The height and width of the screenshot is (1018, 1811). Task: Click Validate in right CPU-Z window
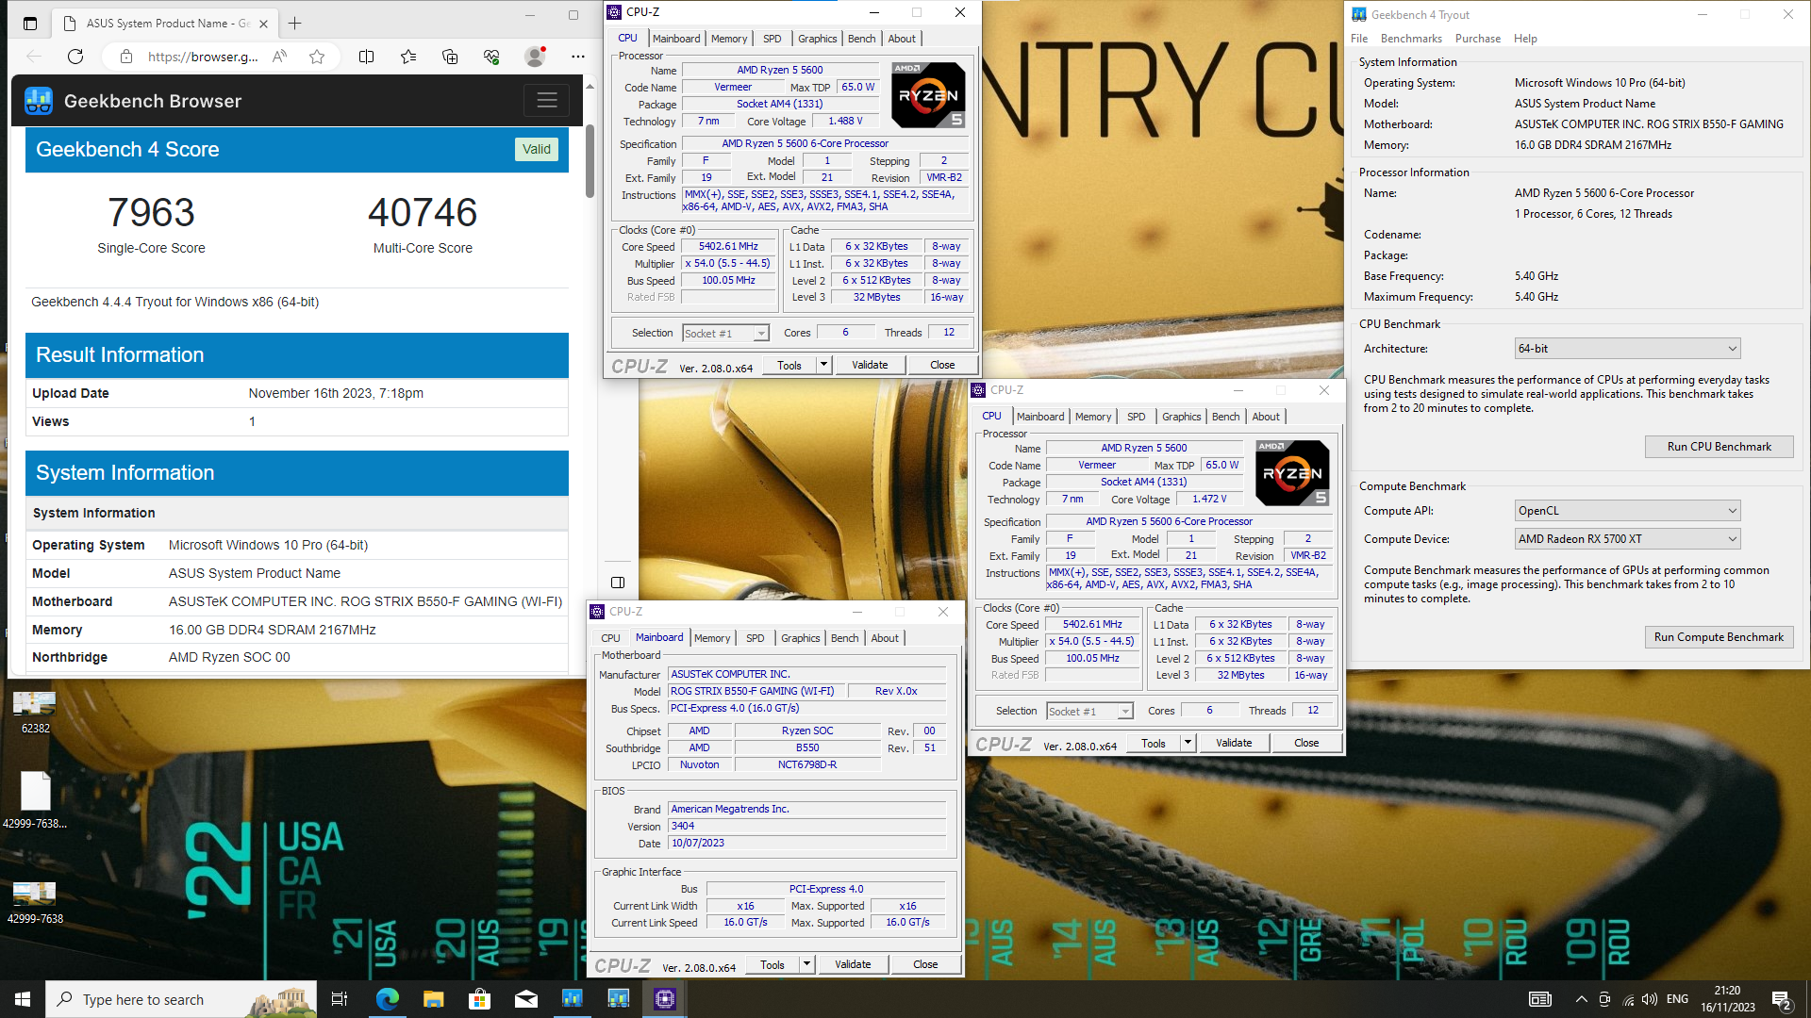tap(1234, 743)
